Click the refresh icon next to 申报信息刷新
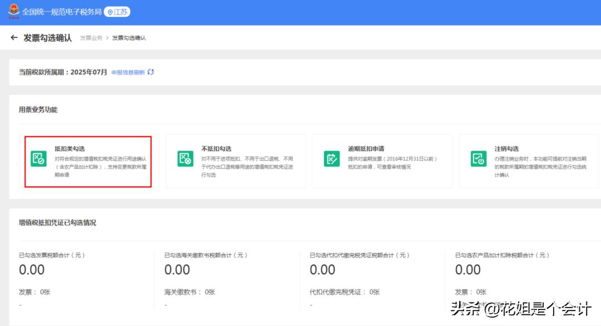Screen dimensions: 601x326 click(x=151, y=72)
